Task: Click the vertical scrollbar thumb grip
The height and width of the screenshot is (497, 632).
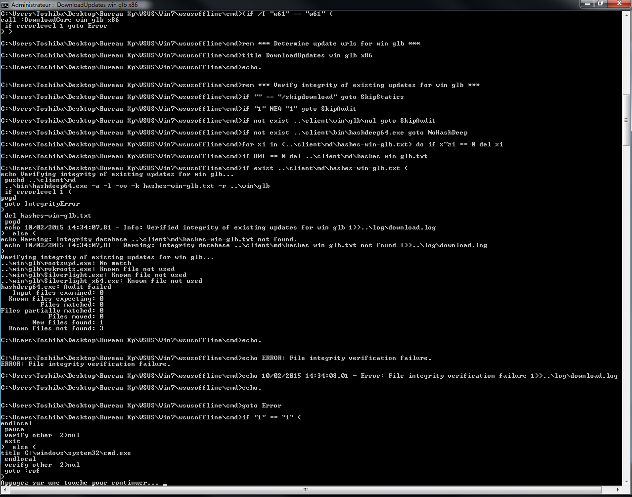Action: click(x=626, y=120)
